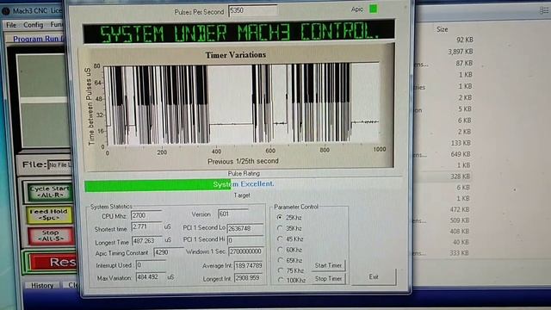551x310 pixels.
Task: Click the Longest Int field
Action: click(249, 278)
